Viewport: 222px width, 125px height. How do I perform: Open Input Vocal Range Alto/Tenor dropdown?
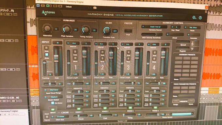coord(53,90)
